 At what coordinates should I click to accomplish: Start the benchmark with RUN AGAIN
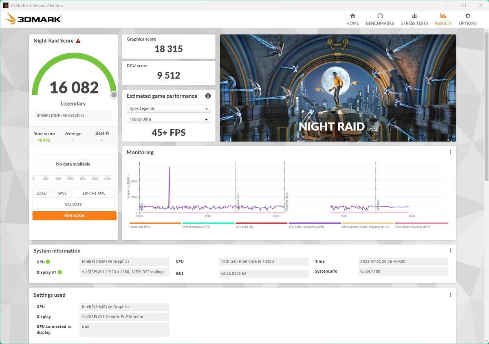75,216
